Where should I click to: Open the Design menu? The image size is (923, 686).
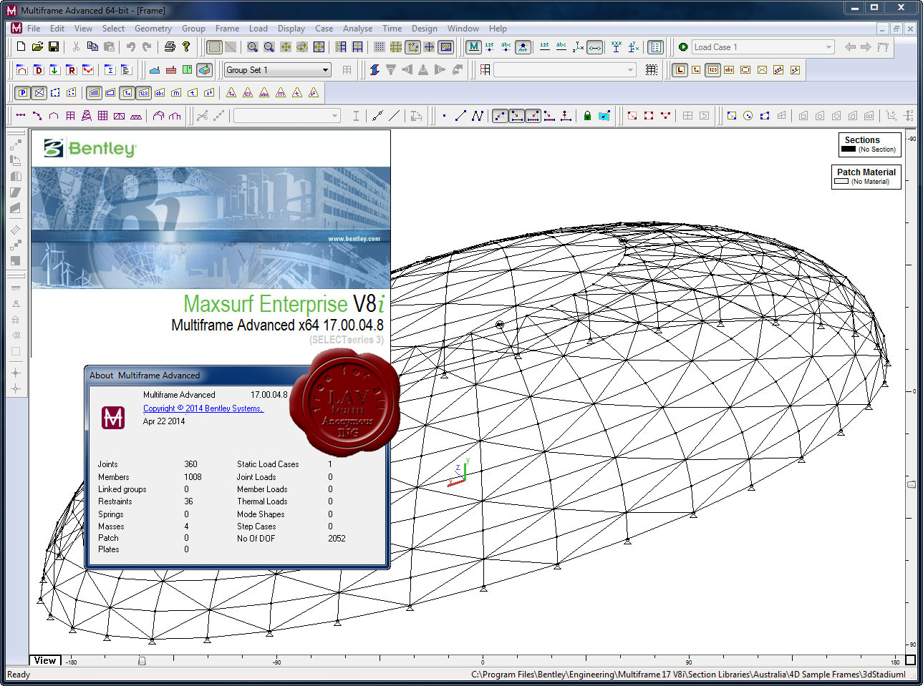click(x=424, y=29)
